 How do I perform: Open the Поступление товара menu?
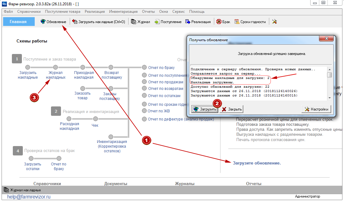[x=63, y=12]
